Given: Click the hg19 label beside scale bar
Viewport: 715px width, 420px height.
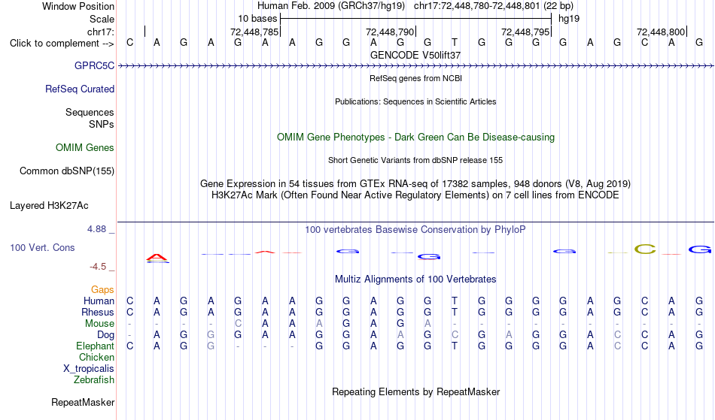Looking at the screenshot, I should (x=569, y=19).
